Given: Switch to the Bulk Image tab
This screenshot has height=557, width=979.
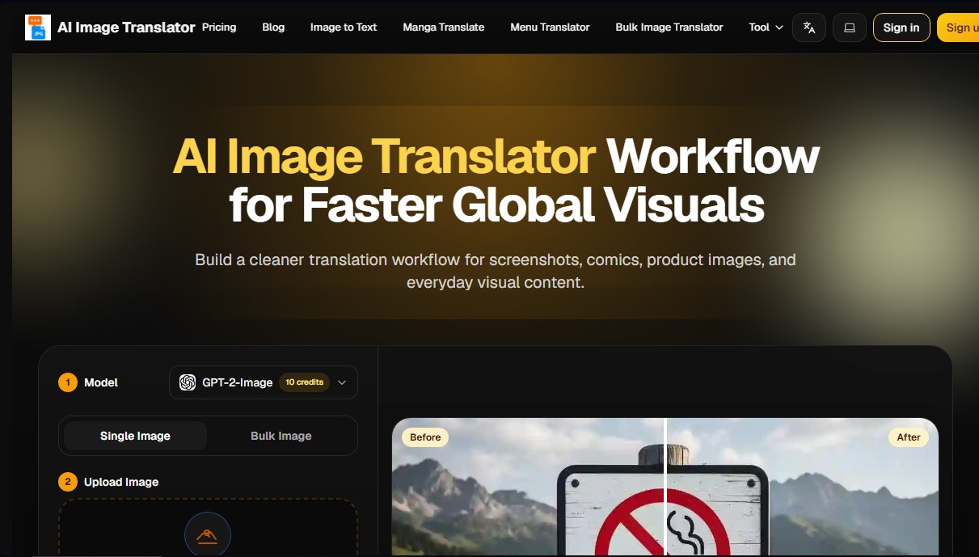Looking at the screenshot, I should 281,436.
